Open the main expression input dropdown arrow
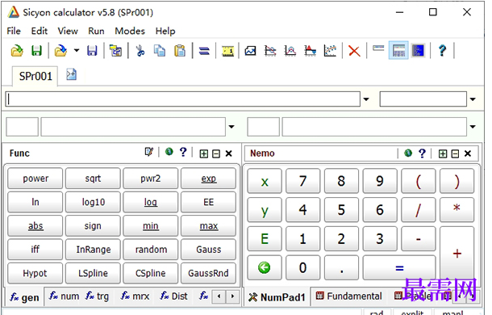Viewport: 492px width, 315px height. click(366, 99)
